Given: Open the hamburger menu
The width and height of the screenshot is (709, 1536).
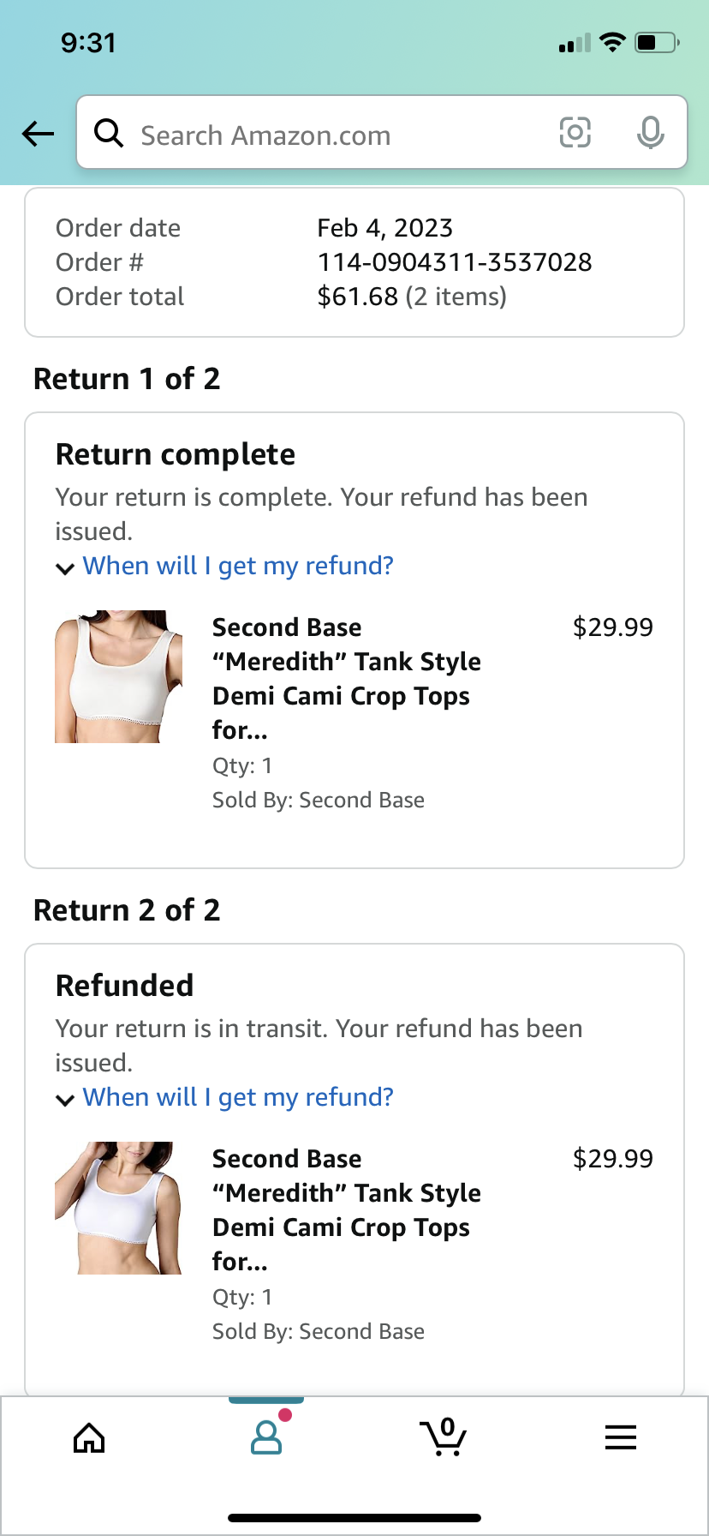Looking at the screenshot, I should tap(621, 1437).
